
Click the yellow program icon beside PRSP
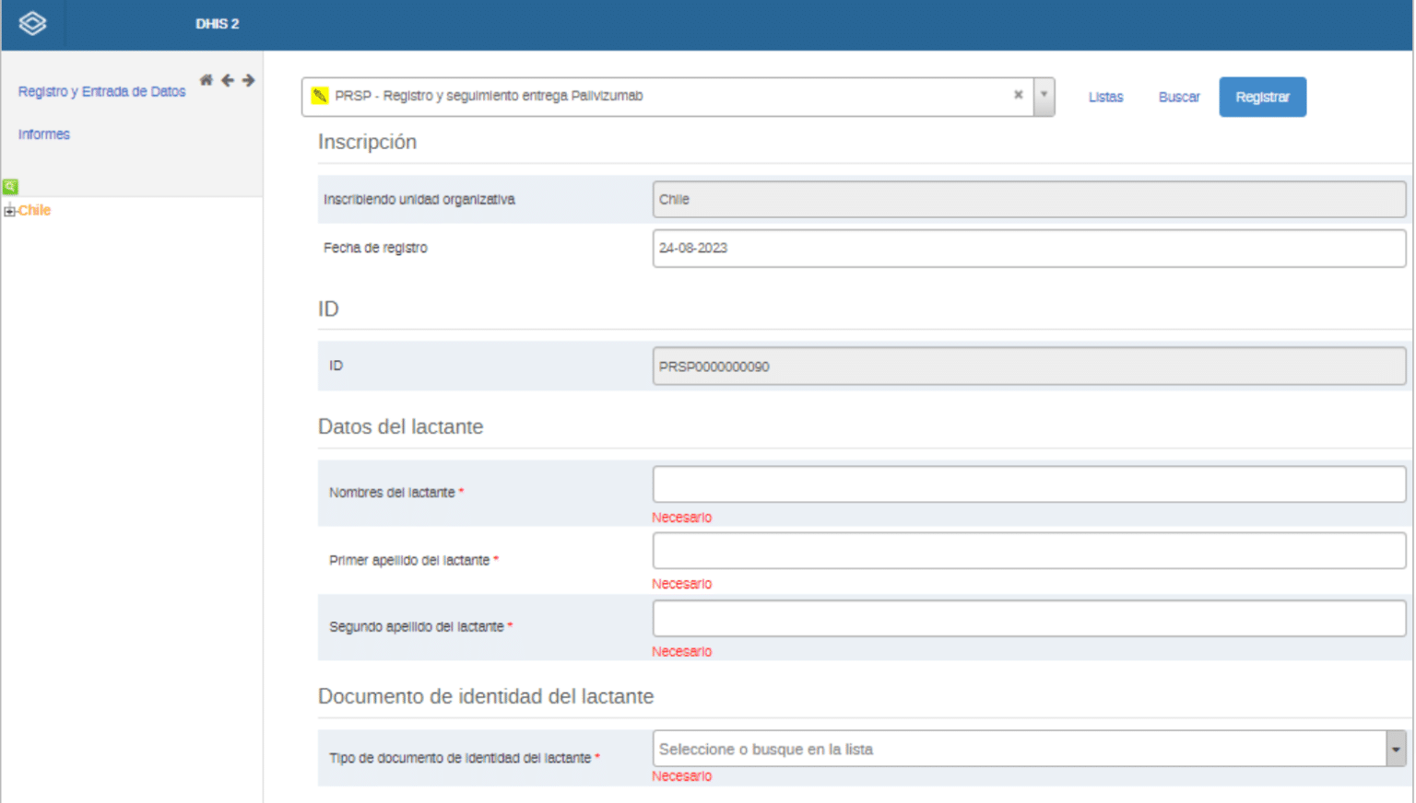click(x=320, y=96)
